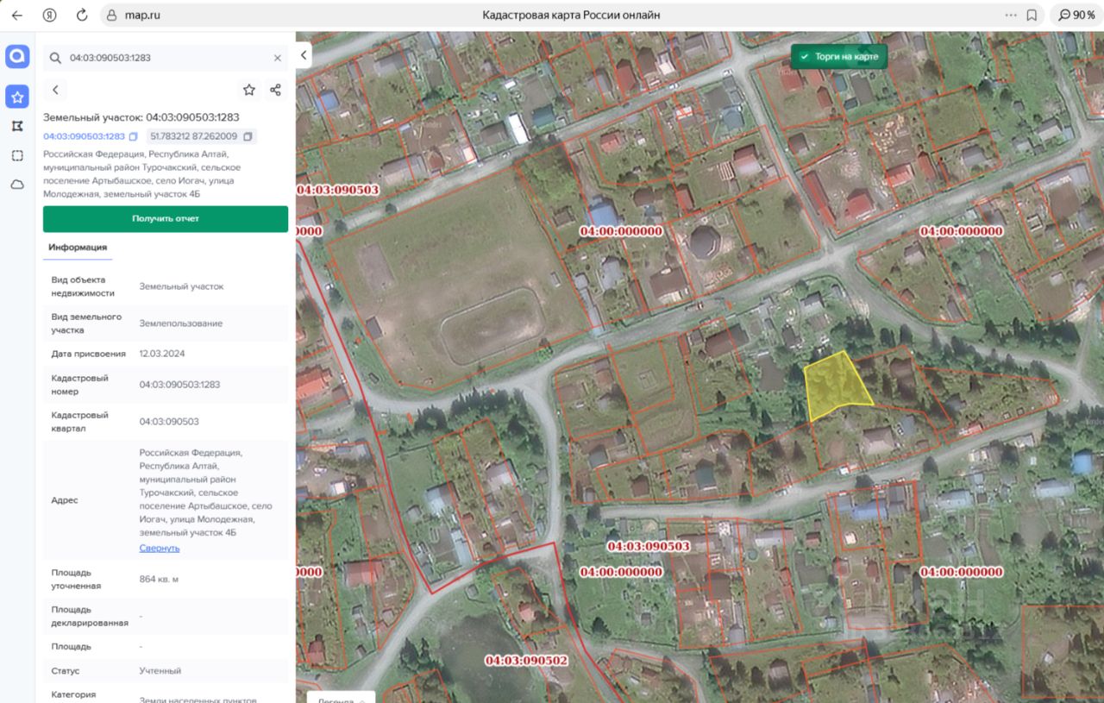Image resolution: width=1104 pixels, height=703 pixels.
Task: Open the Легенда panel at map bottom
Action: [x=342, y=699]
